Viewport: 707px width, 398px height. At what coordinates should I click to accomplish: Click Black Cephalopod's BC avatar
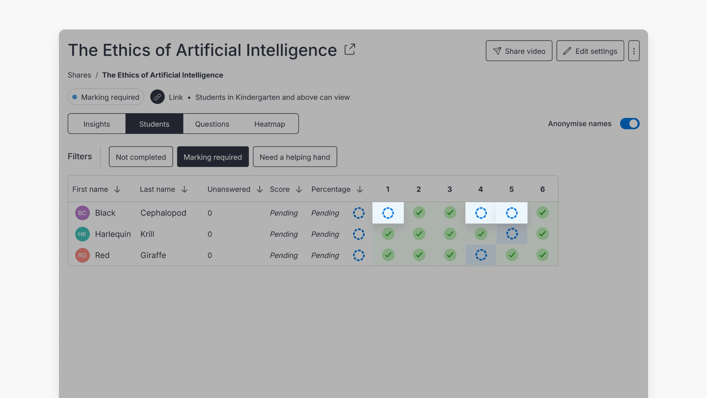[82, 213]
